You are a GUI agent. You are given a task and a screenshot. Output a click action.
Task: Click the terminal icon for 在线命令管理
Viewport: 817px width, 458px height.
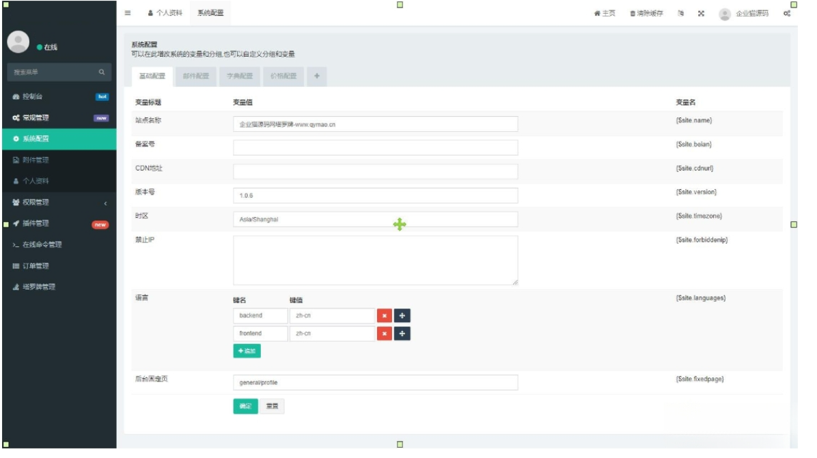click(x=16, y=245)
